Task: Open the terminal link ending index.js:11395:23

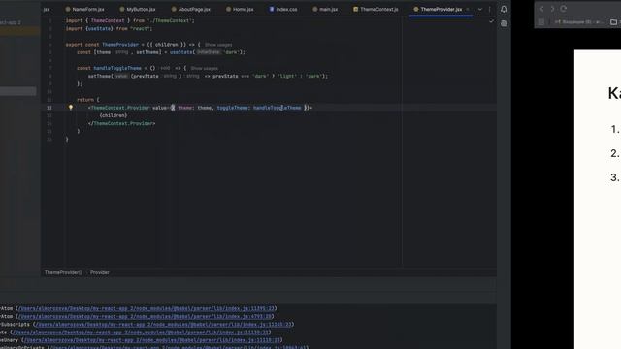Action: coord(147,308)
